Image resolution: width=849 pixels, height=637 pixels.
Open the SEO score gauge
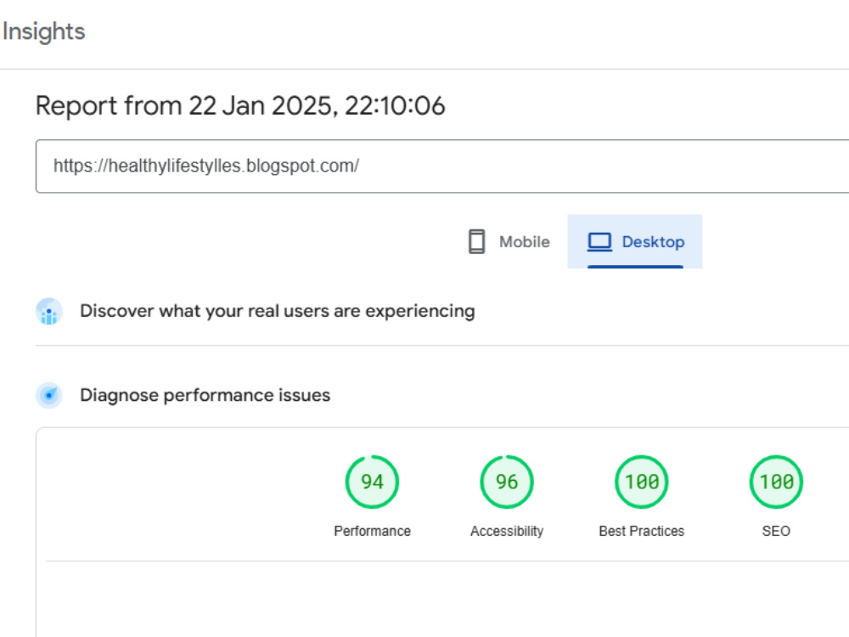(x=777, y=482)
